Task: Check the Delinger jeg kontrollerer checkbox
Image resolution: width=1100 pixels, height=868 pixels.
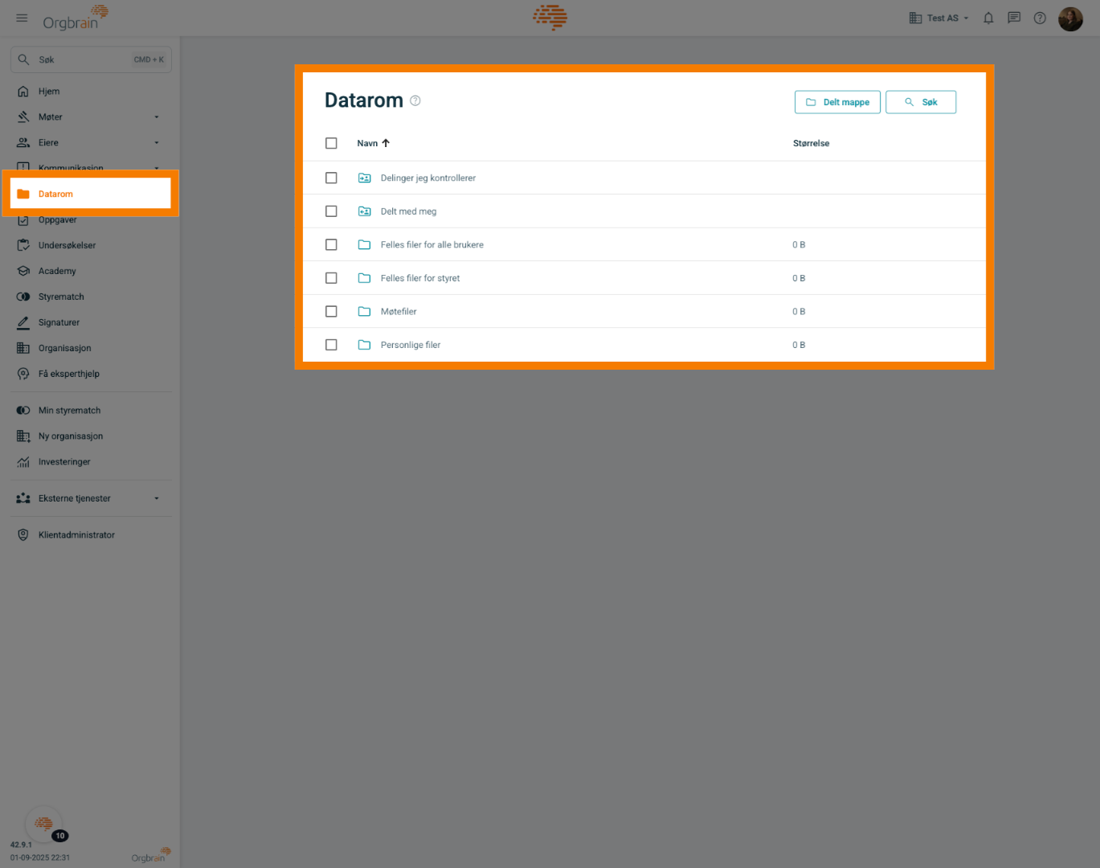Action: click(331, 178)
